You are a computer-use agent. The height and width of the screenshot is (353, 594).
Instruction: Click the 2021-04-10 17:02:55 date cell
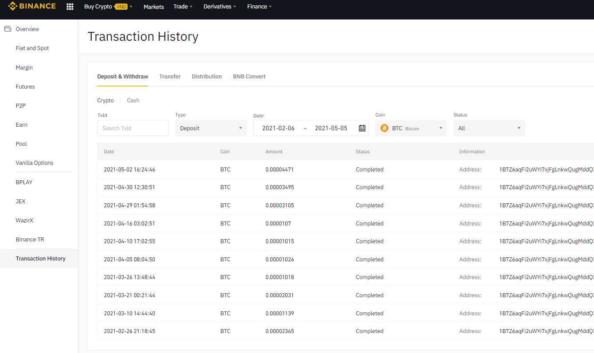coord(130,241)
